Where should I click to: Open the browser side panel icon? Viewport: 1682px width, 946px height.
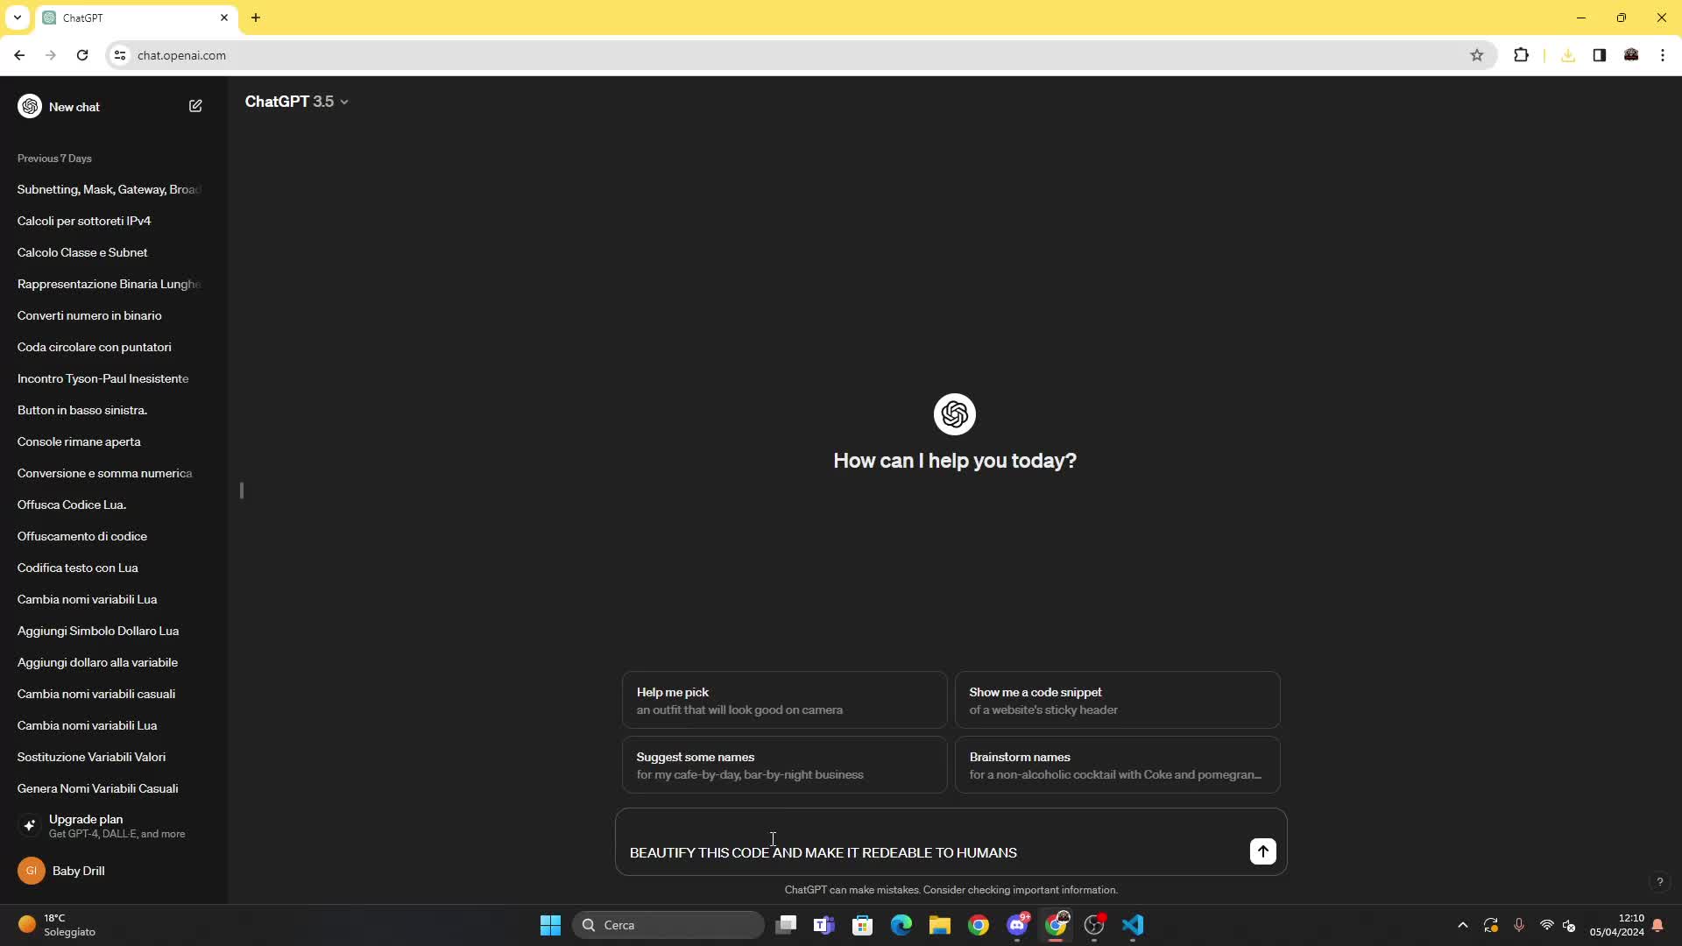click(1600, 54)
